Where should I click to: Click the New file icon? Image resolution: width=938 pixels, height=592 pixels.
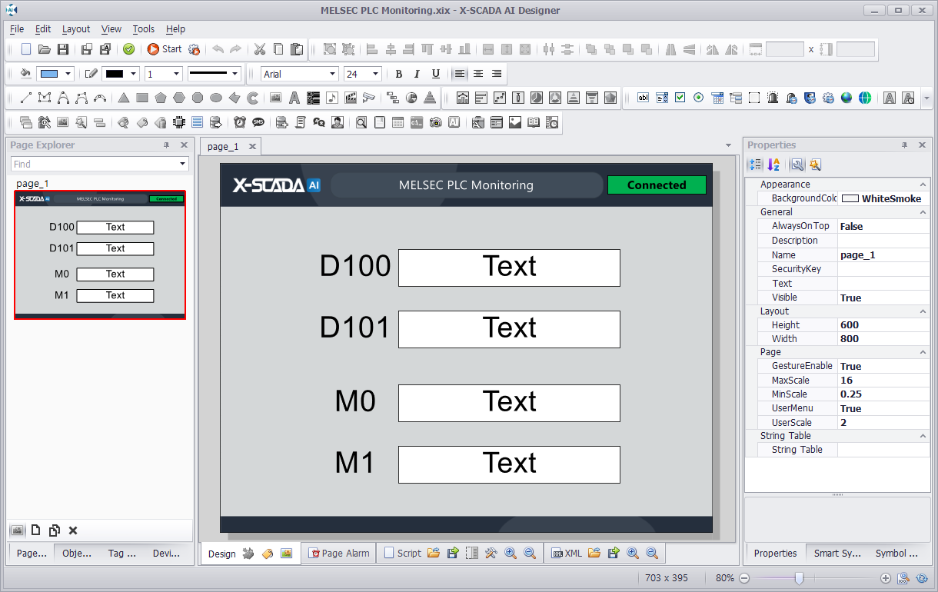click(26, 49)
